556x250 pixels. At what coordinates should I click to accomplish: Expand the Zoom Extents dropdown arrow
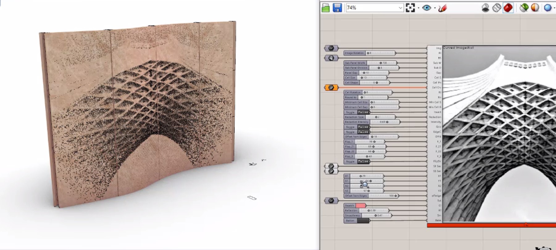(x=418, y=8)
